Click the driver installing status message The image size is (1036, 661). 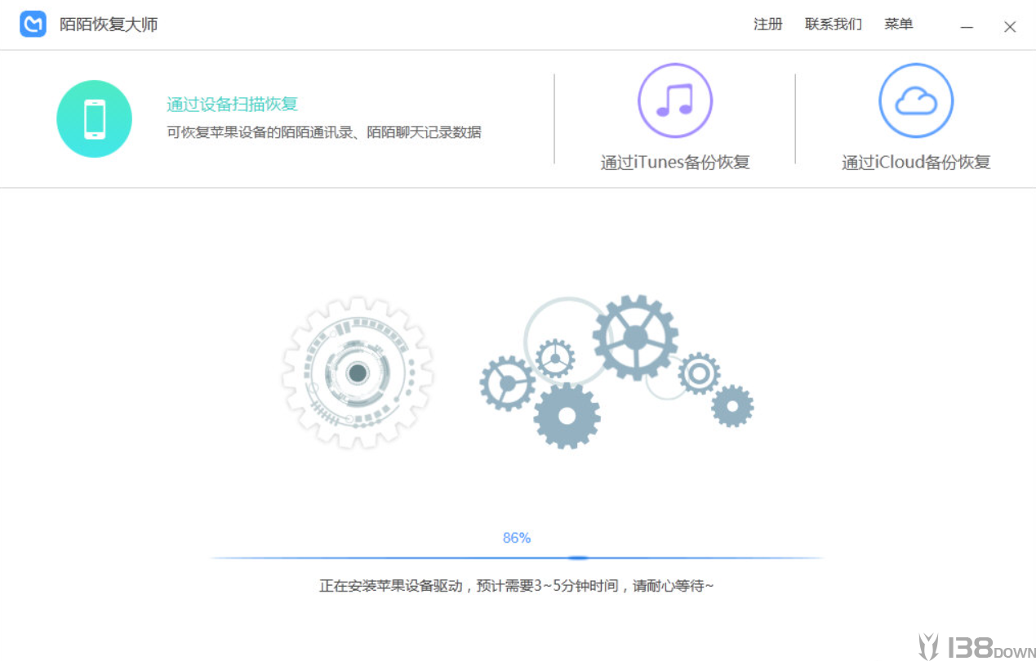pos(516,586)
